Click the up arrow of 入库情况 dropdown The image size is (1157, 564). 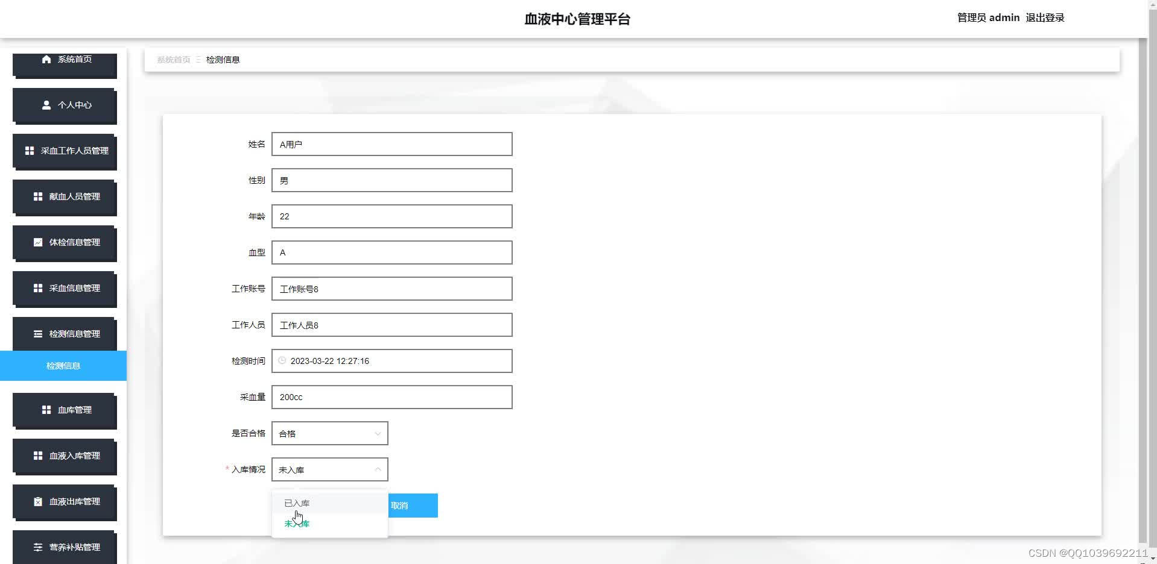378,469
